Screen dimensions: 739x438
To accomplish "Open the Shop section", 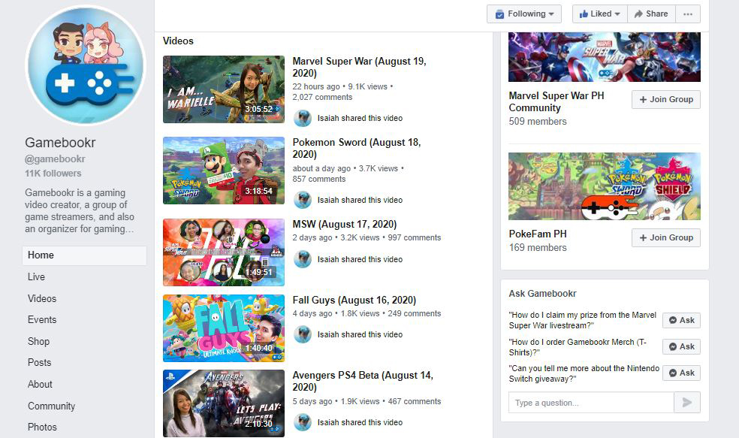I will pos(38,341).
